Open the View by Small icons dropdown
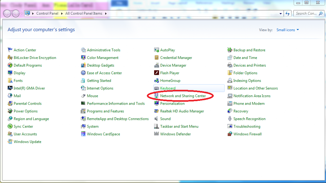The height and width of the screenshot is (183, 326). [287, 30]
